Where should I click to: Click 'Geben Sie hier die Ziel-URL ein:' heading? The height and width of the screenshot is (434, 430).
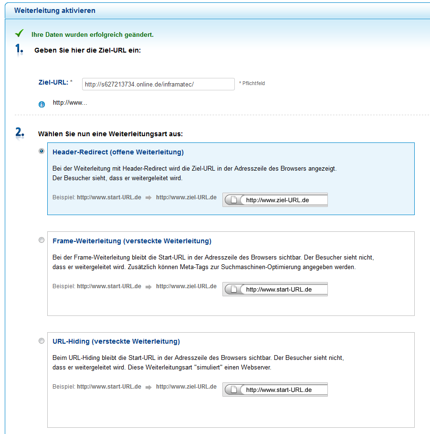click(88, 50)
